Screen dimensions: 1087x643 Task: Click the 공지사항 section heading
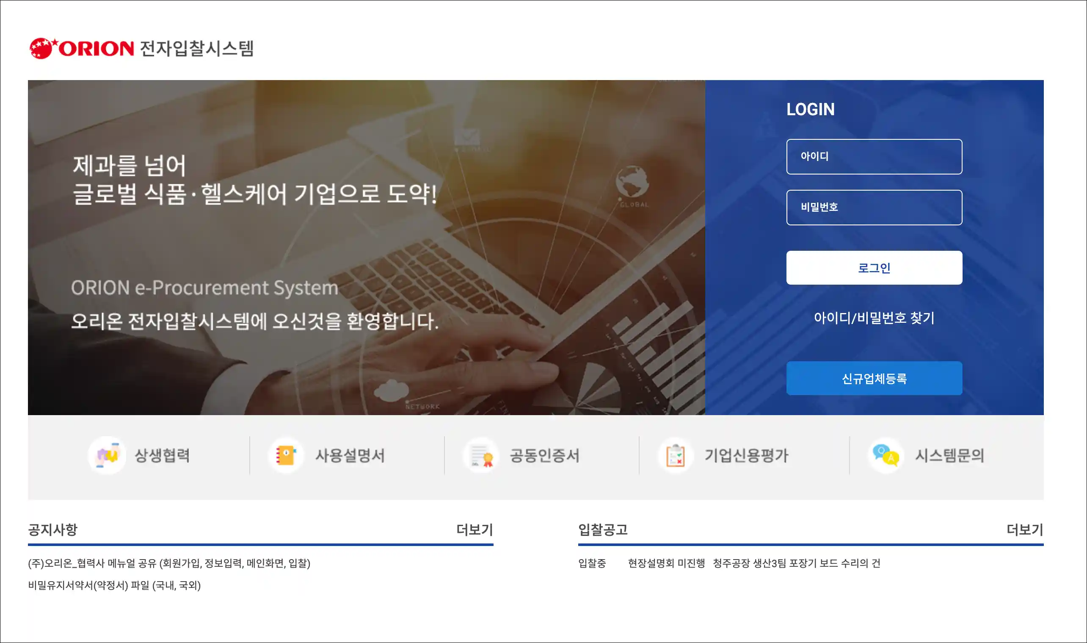click(x=53, y=529)
